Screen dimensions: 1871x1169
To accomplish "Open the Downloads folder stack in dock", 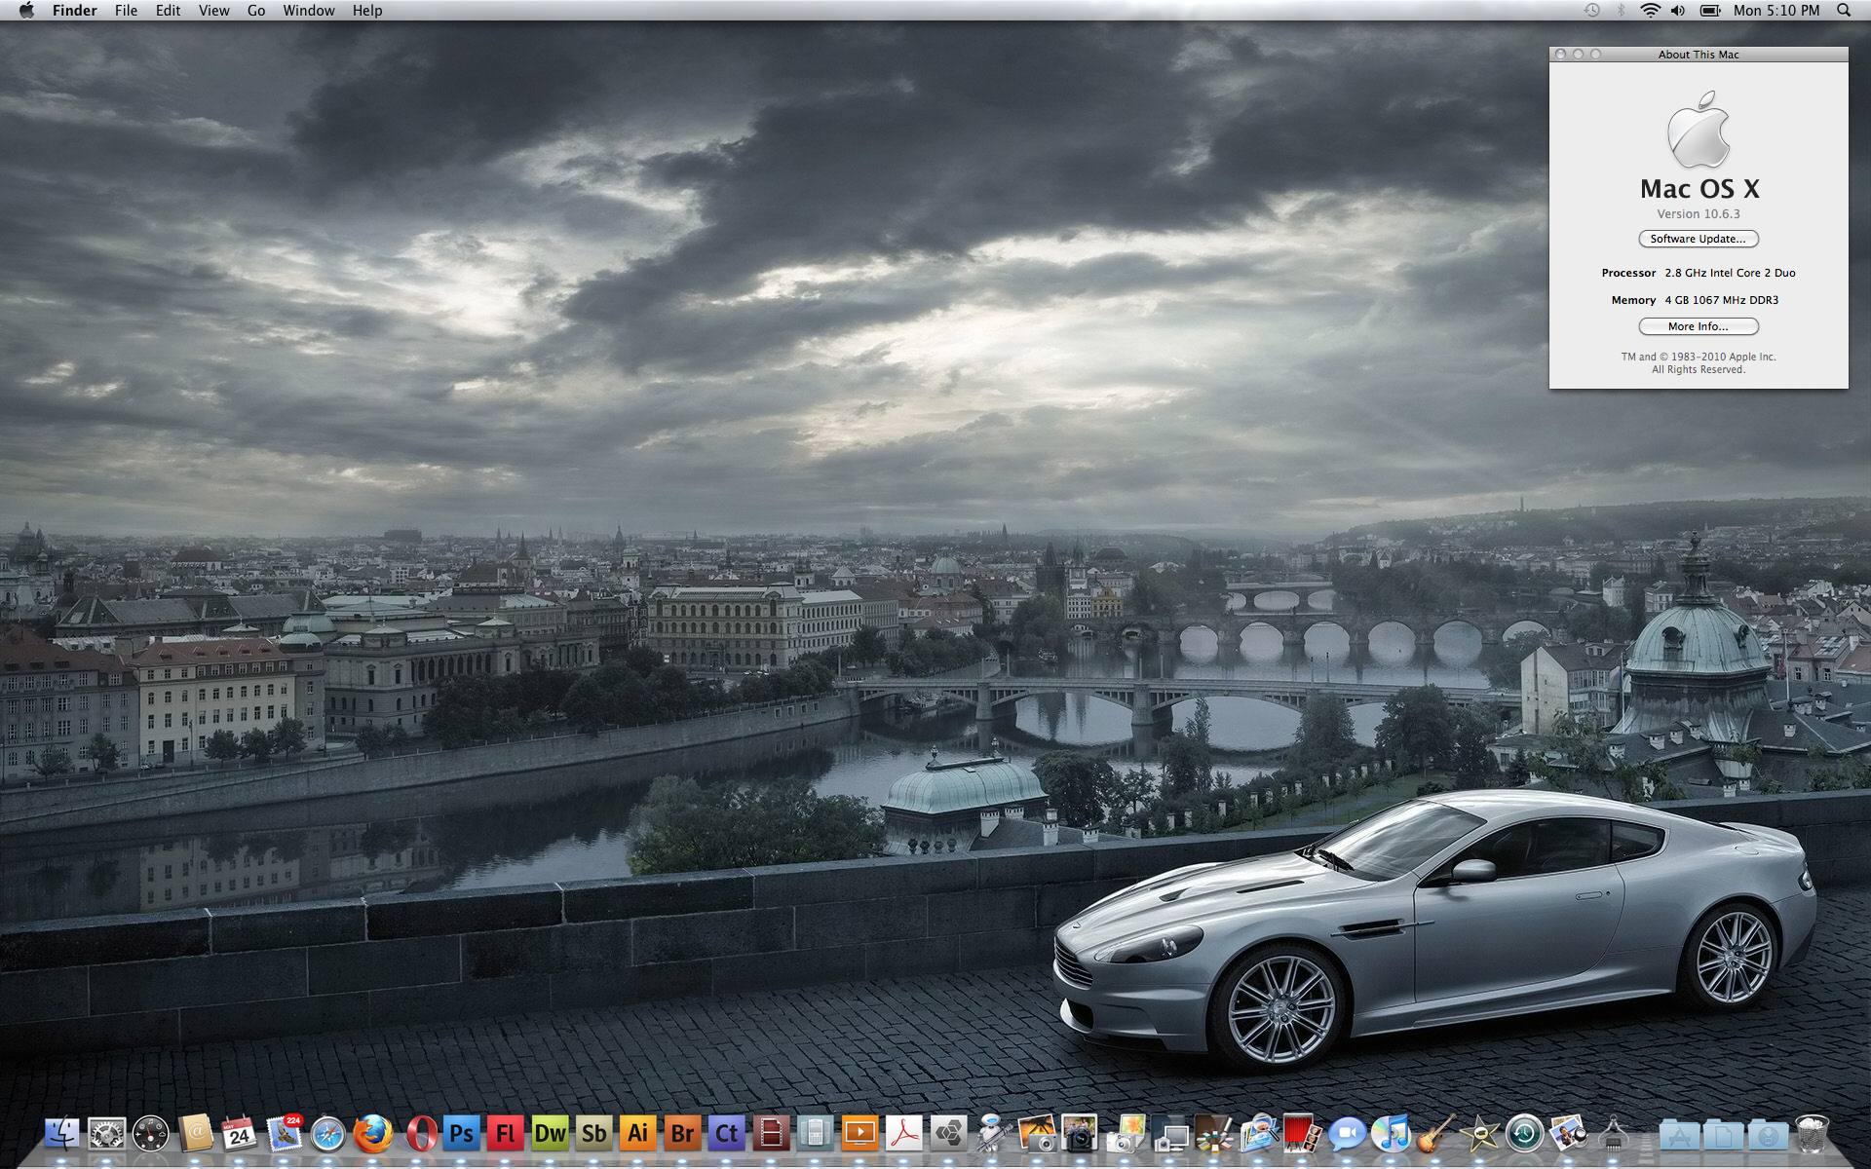I will 1768,1135.
